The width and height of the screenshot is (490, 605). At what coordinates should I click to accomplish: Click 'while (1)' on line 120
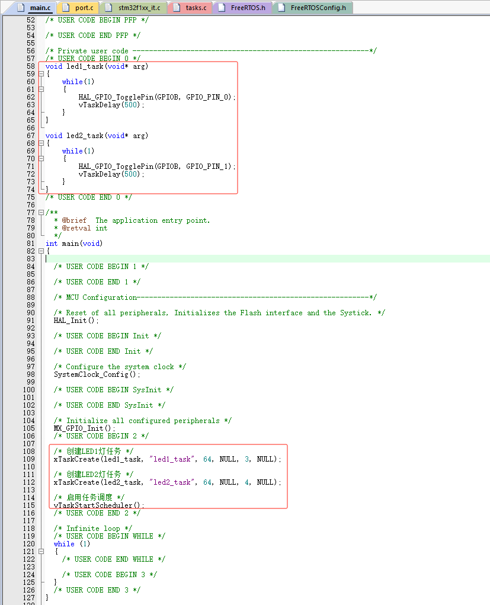[x=72, y=543]
